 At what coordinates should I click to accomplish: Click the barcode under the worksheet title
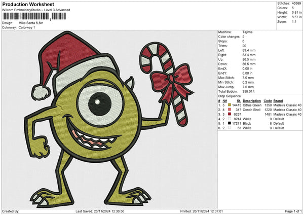[34, 16]
